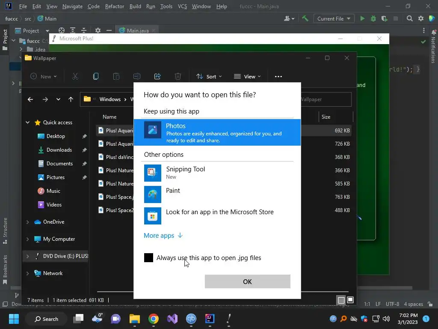Open IntelliJ settings gear in top toolbar

tap(421, 19)
